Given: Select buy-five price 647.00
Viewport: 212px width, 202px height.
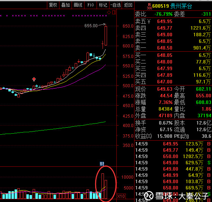Looking at the screenshot, I should (165, 82).
